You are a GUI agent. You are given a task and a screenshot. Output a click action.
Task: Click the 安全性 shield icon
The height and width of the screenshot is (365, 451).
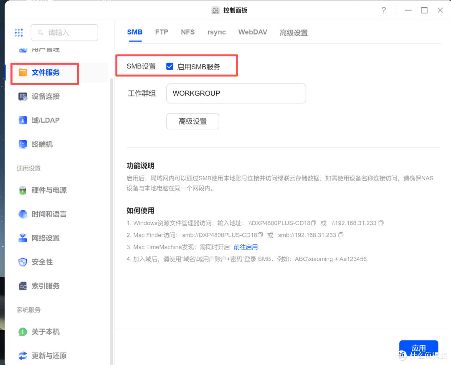click(23, 262)
